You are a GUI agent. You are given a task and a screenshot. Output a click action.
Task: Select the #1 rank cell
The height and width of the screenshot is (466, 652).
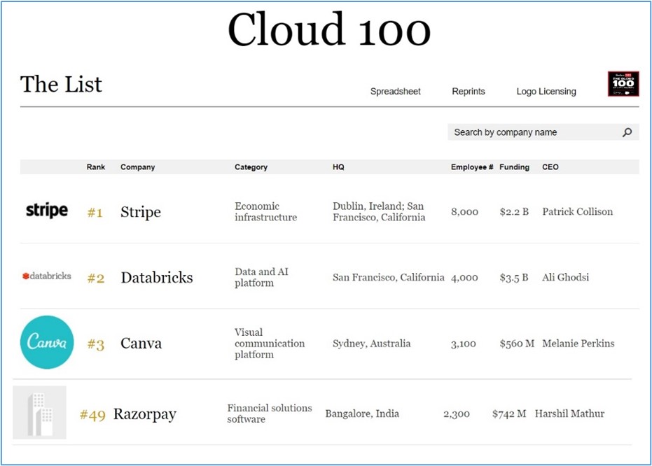pos(95,213)
